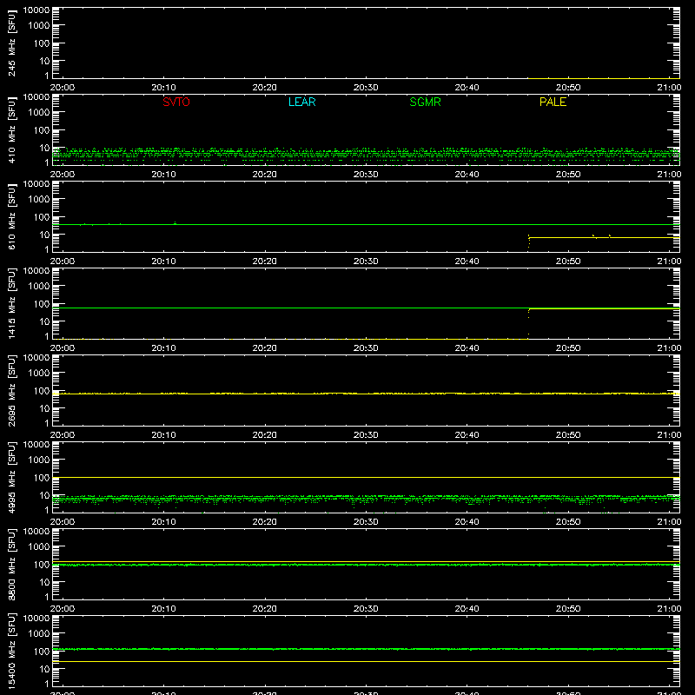
Task: Click the yellow PALE line in the 15400 MHz panel
Action: [x=366, y=662]
